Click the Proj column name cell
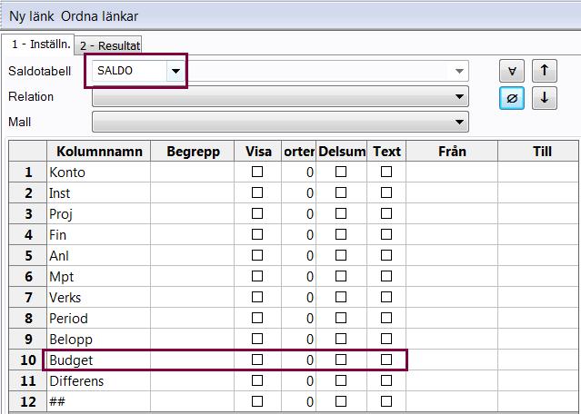581x414 pixels. pyautogui.click(x=99, y=214)
